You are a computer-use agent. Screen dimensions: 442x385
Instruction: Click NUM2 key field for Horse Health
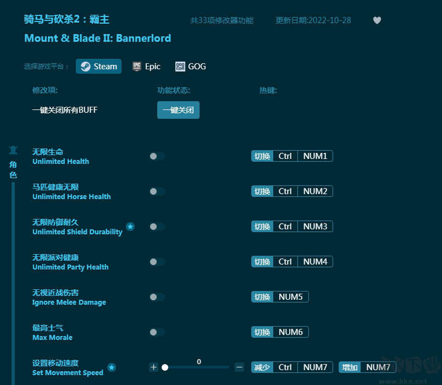click(x=315, y=191)
